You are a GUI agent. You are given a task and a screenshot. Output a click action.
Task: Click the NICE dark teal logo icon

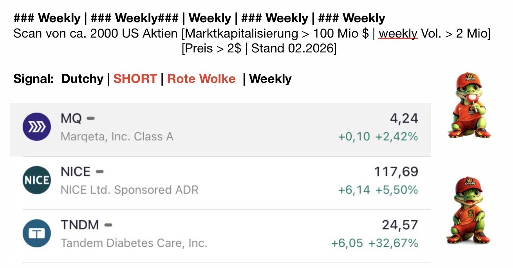(36, 180)
